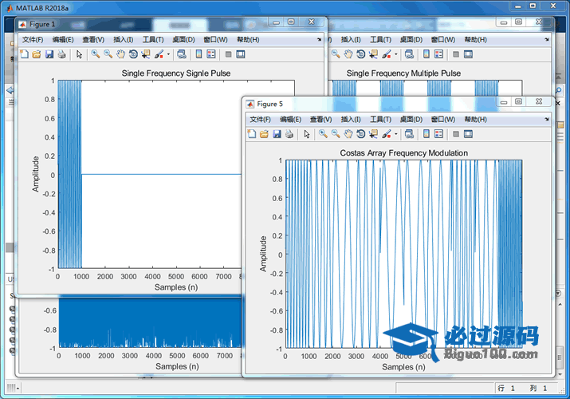The width and height of the screenshot is (570, 399).
Task: Toggle Zoom In tool in Figure 1
Action: [x=96, y=54]
